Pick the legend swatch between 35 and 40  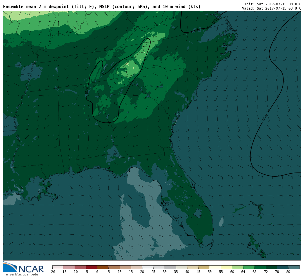point(182,267)
